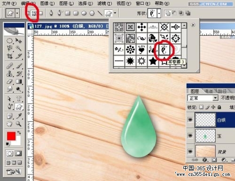Click the red foreground color swatch

[11, 136]
